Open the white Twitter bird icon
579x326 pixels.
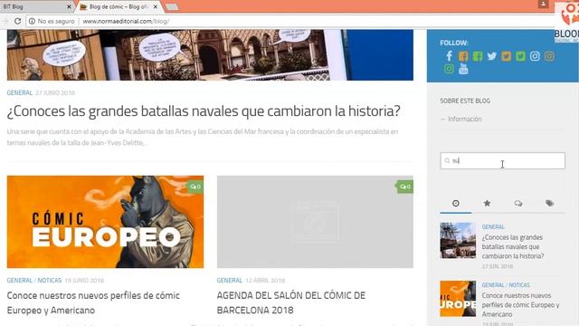pos(492,56)
